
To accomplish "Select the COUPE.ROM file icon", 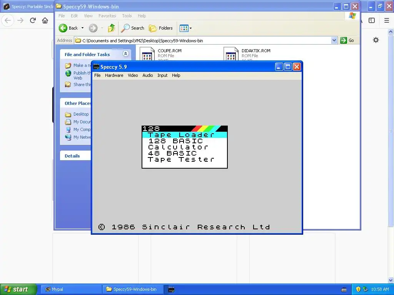I will click(147, 54).
